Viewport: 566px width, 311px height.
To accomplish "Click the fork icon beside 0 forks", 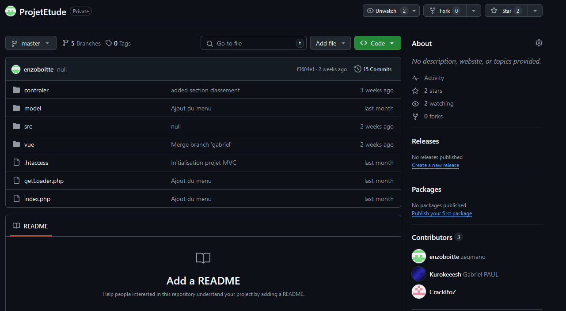I will click(x=415, y=116).
